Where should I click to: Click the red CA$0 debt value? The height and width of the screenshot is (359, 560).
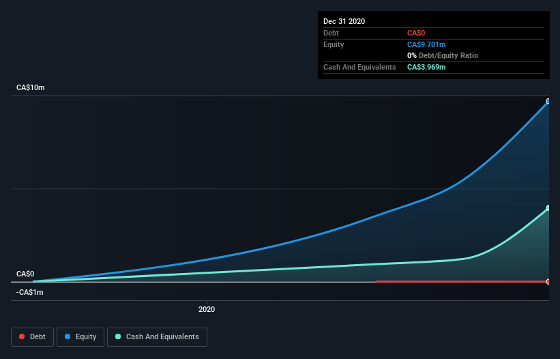(416, 33)
